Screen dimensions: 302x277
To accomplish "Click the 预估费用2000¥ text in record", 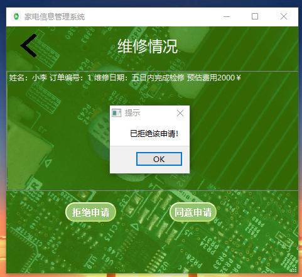I will [214, 78].
